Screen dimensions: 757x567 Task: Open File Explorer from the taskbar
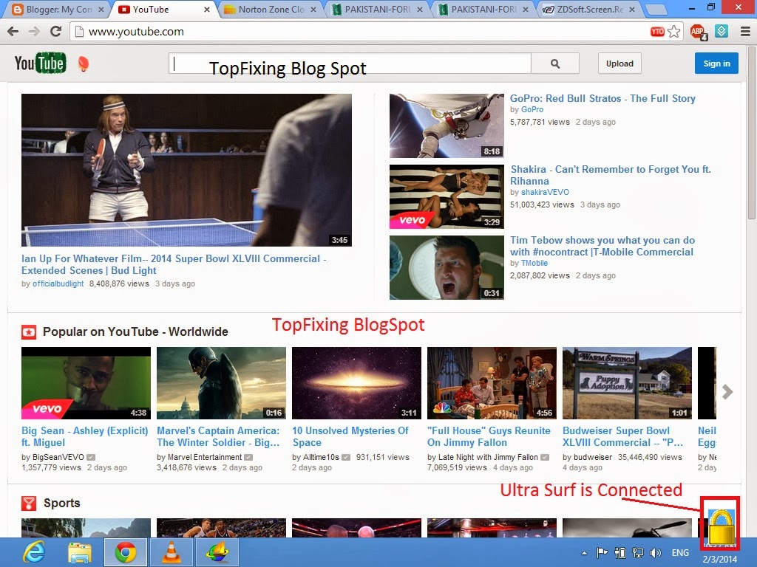click(80, 552)
